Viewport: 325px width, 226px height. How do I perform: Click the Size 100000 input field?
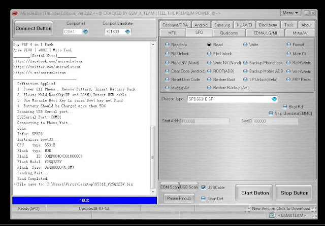[275, 121]
